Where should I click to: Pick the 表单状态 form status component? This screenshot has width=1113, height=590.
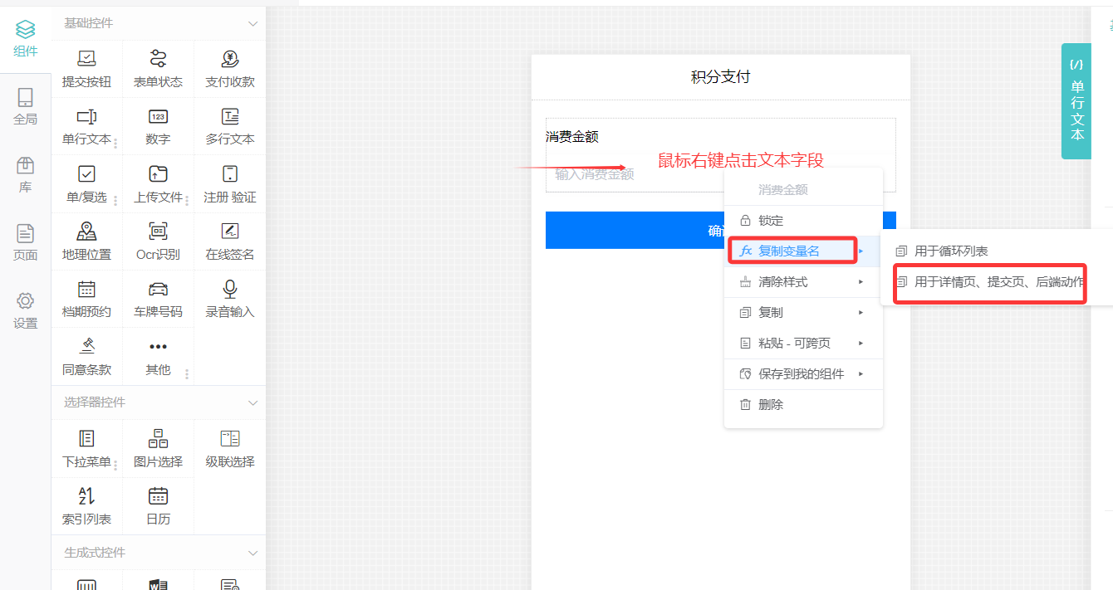pos(158,68)
